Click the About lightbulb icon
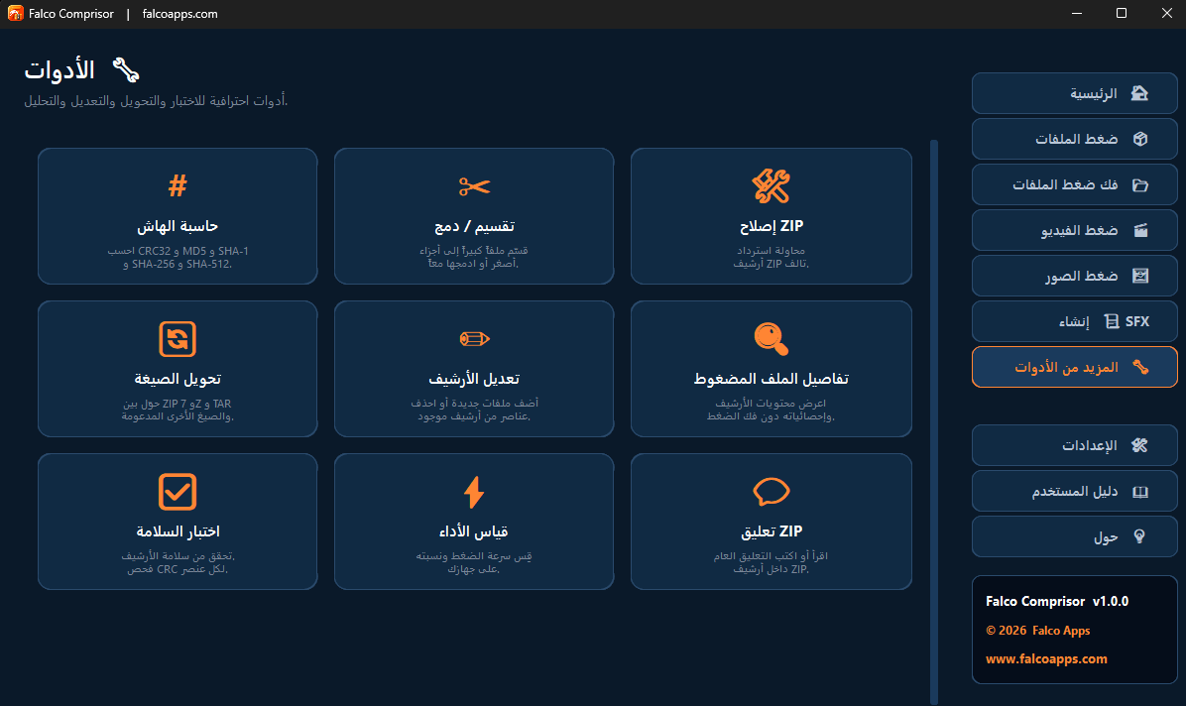The width and height of the screenshot is (1186, 706). pos(1139,536)
